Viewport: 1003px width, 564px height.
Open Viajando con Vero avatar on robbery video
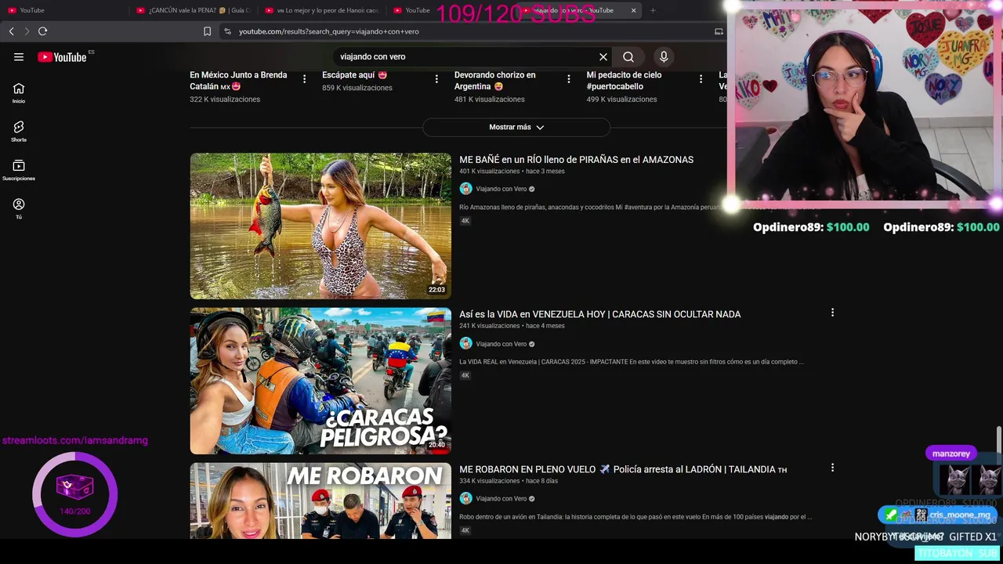[465, 498]
